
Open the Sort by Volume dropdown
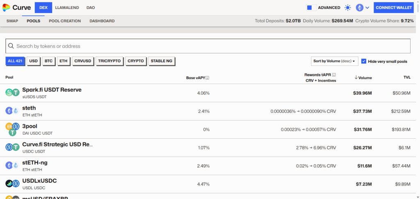(x=335, y=61)
